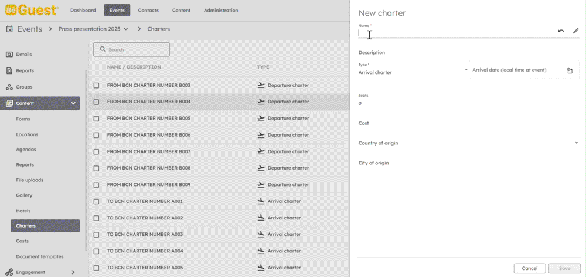Image resolution: width=586 pixels, height=277 pixels.
Task: Sort by TYPE column header
Action: (263, 67)
